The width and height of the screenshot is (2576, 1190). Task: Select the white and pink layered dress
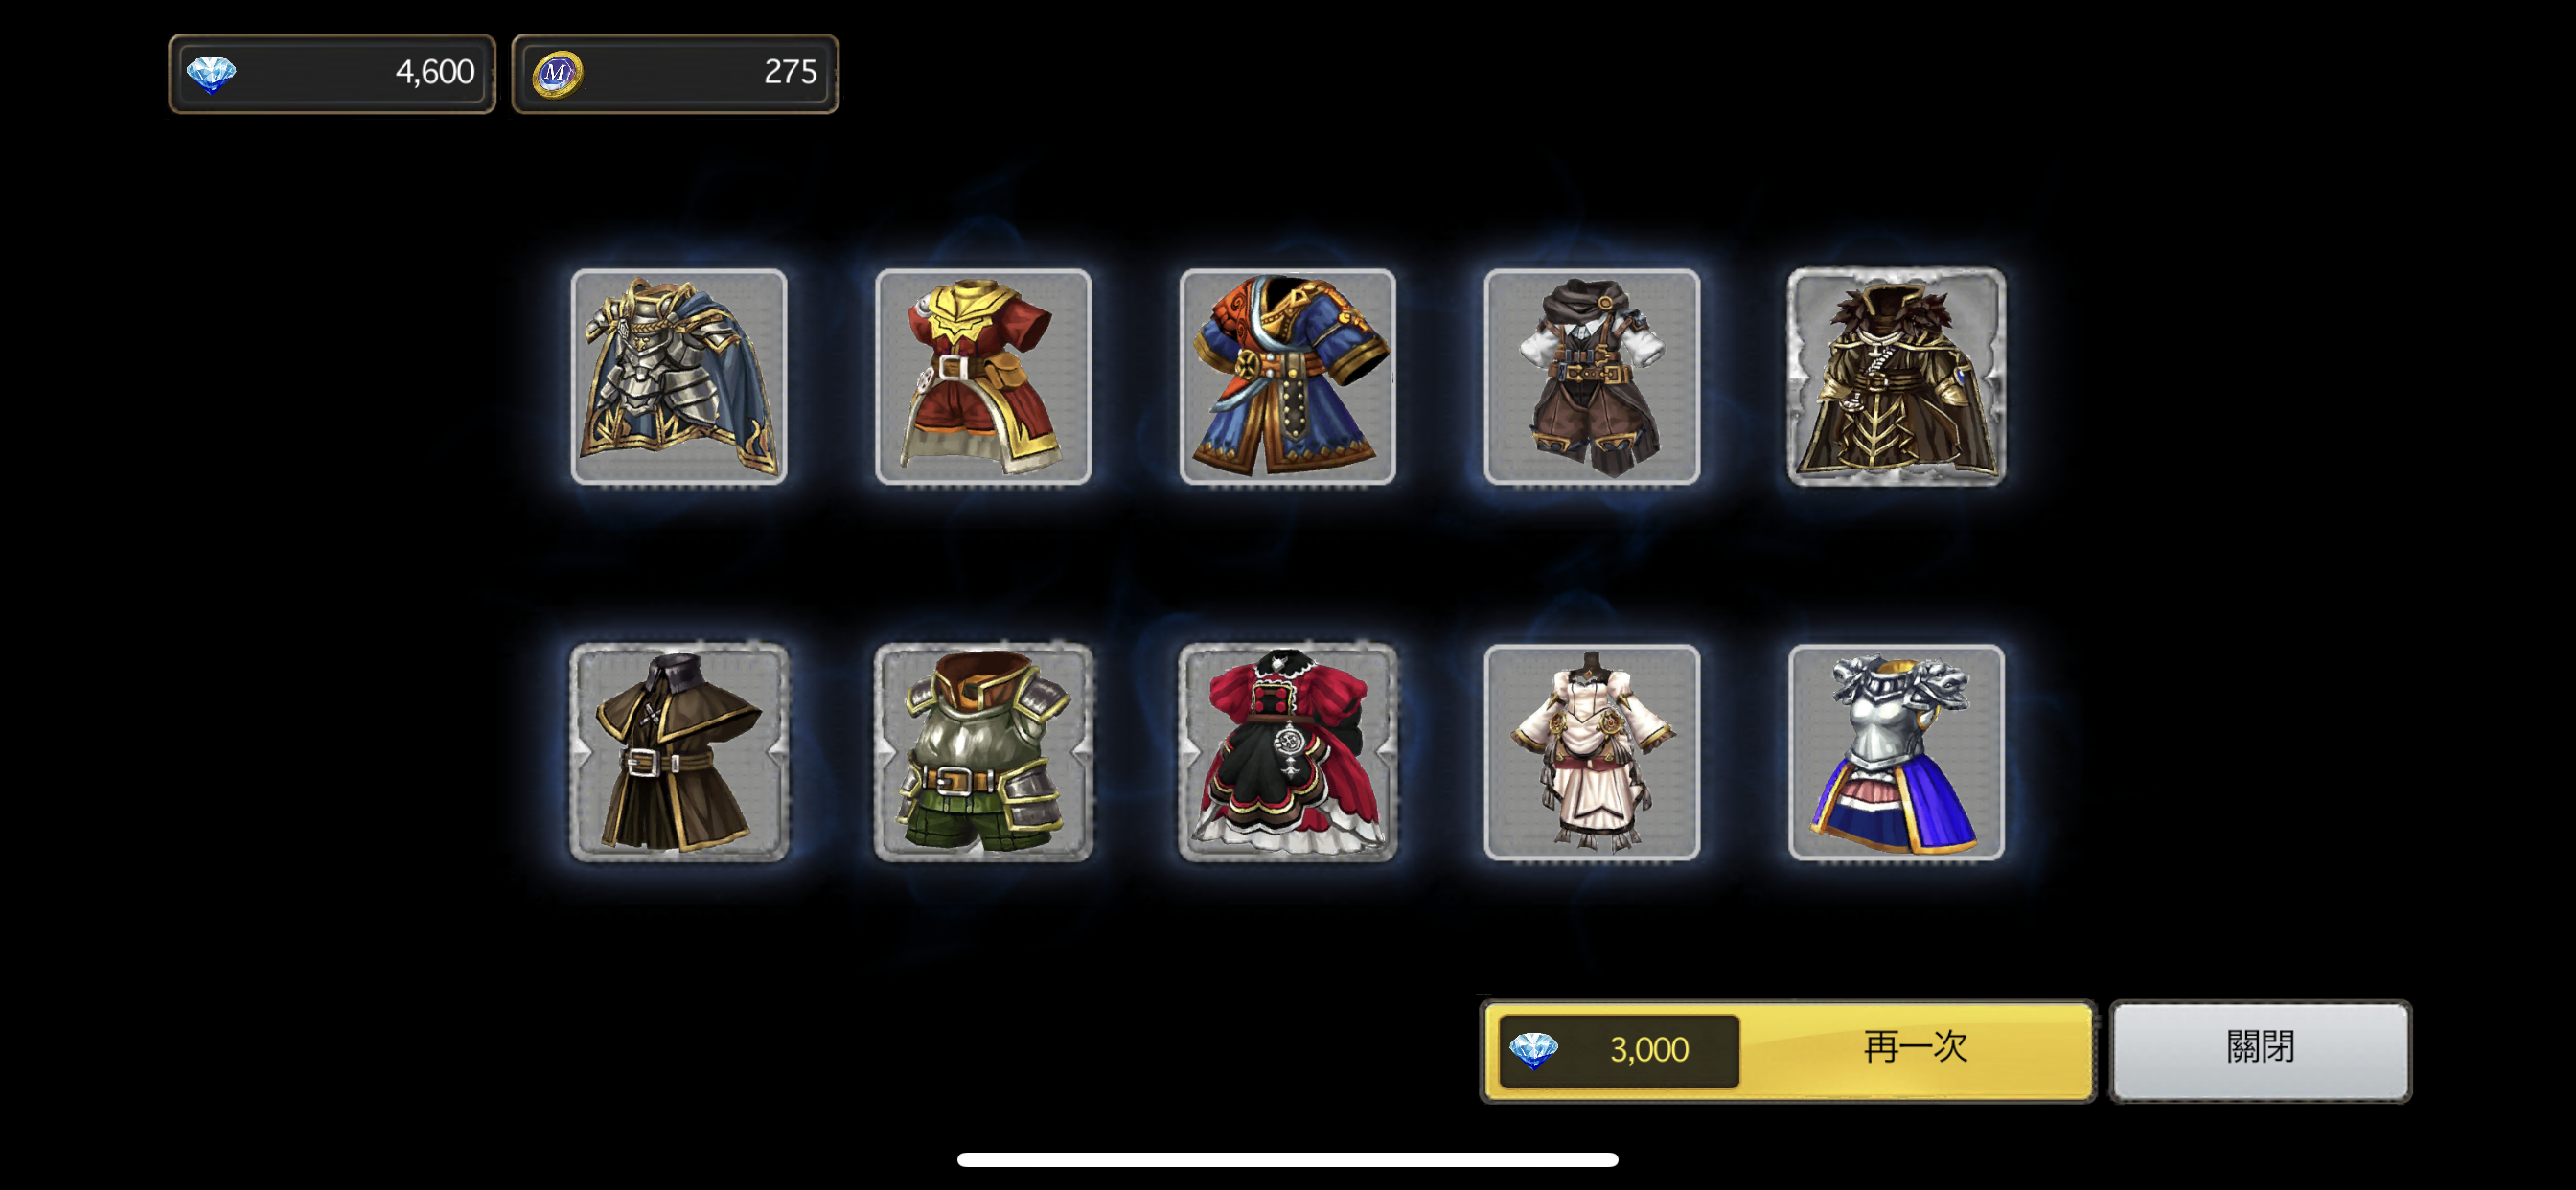(1591, 752)
